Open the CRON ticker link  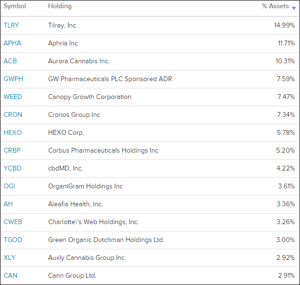coord(13,114)
